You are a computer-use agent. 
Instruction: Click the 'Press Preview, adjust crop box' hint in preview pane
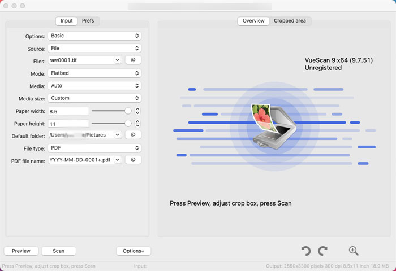coord(231,203)
